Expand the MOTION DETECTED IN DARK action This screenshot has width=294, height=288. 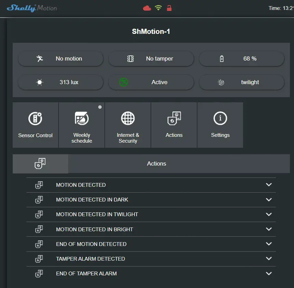(269, 199)
